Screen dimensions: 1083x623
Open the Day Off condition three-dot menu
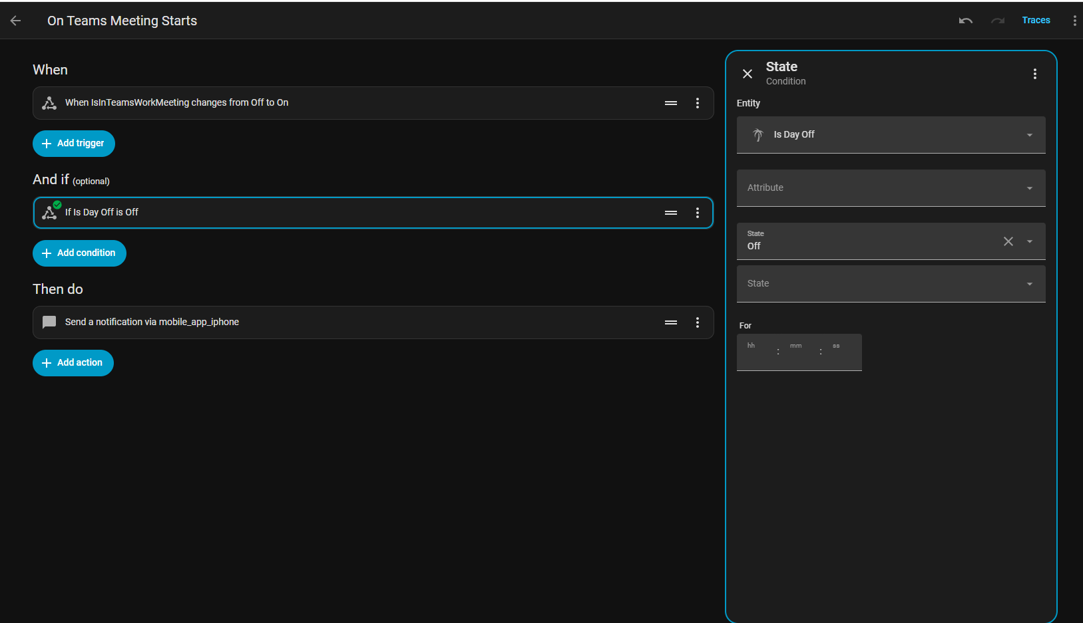click(x=698, y=213)
